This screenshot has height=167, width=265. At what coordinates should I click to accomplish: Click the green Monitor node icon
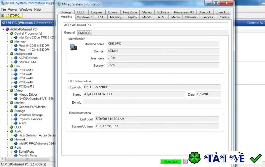click(x=12, y=103)
